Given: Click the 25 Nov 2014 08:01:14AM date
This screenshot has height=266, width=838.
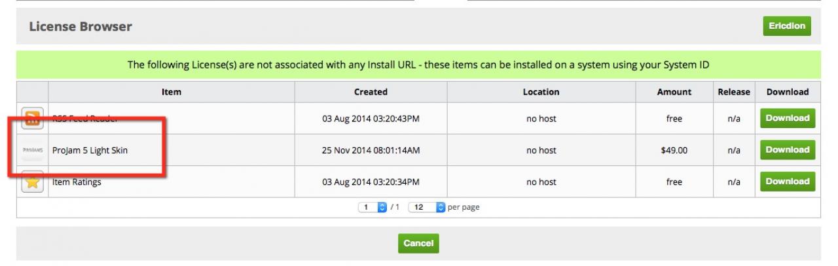Looking at the screenshot, I should [371, 150].
